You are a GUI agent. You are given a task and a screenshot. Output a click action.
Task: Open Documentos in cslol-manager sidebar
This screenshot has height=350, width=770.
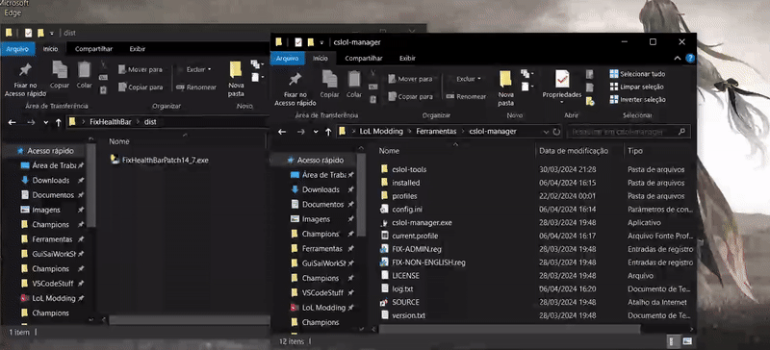tap(317, 204)
